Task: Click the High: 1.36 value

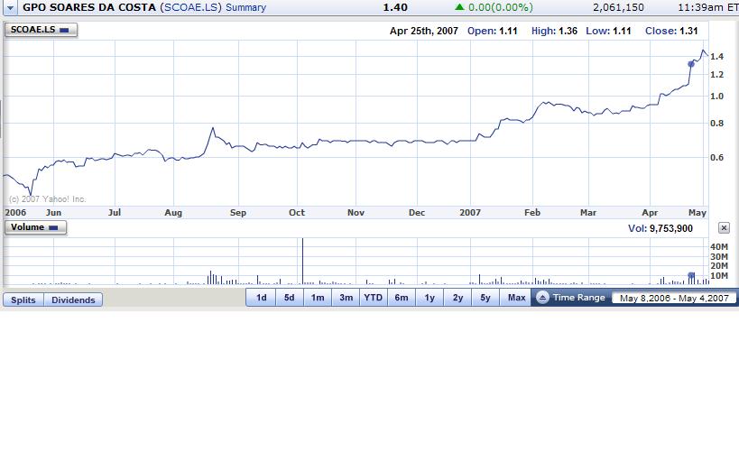Action: (554, 31)
